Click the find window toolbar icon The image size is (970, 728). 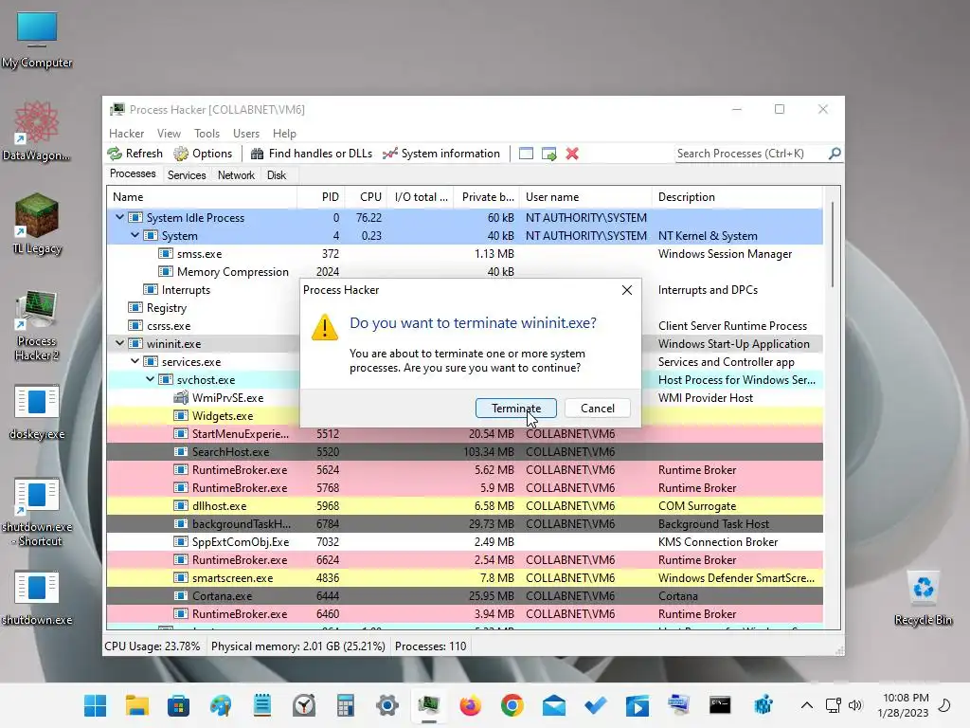(526, 154)
